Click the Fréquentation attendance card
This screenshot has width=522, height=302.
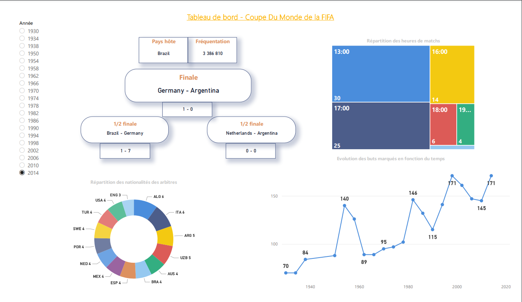point(212,50)
